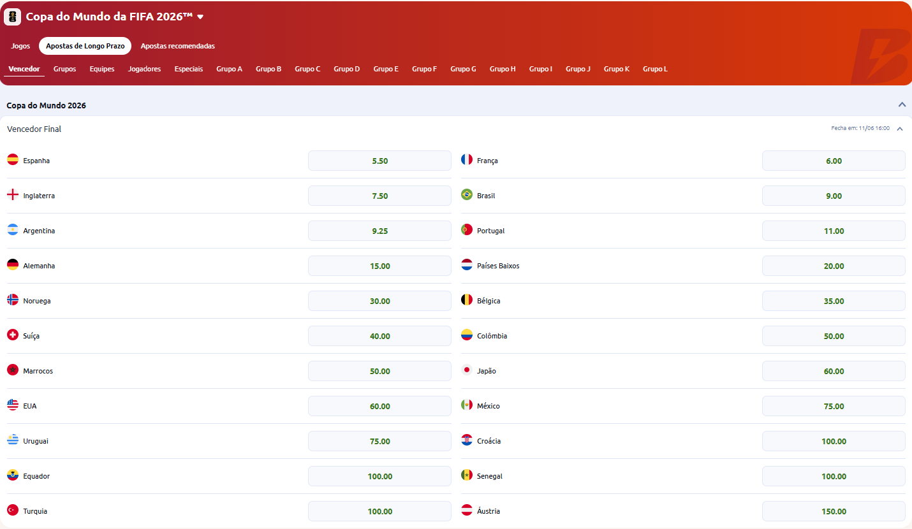The height and width of the screenshot is (529, 912).
Task: Click the Japão flag icon
Action: [467, 370]
